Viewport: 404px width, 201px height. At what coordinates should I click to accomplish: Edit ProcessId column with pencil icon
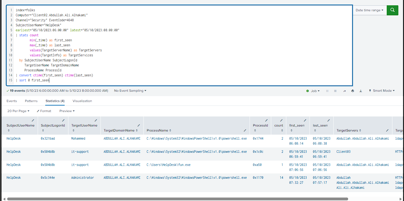click(x=266, y=120)
